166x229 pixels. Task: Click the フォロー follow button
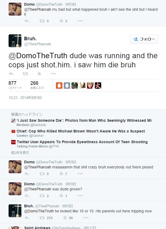[x=144, y=39]
